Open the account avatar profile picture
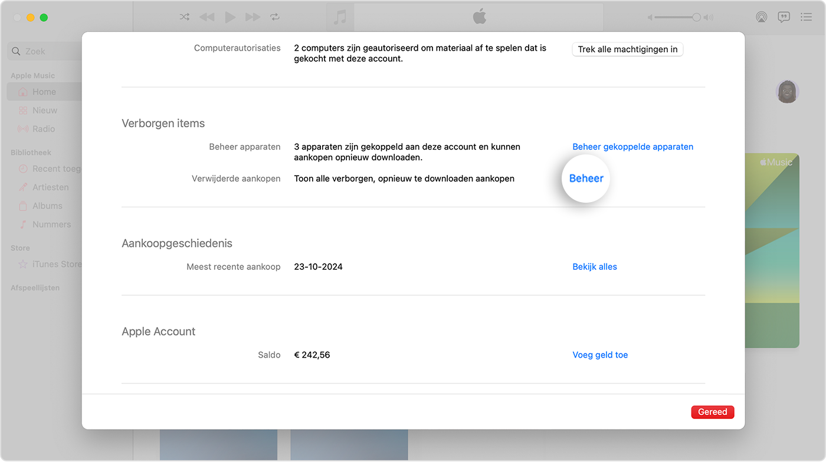 coord(787,92)
